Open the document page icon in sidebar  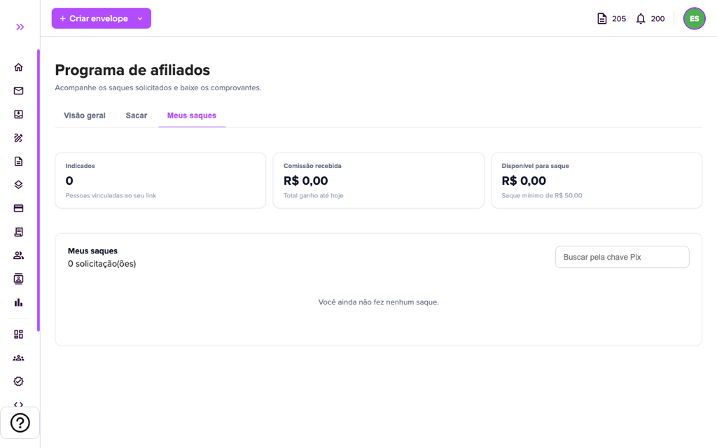click(x=18, y=162)
